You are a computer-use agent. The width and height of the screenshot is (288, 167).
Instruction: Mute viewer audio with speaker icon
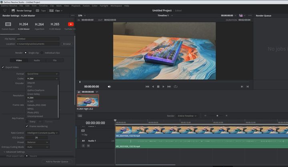pyautogui.click(x=109, y=86)
